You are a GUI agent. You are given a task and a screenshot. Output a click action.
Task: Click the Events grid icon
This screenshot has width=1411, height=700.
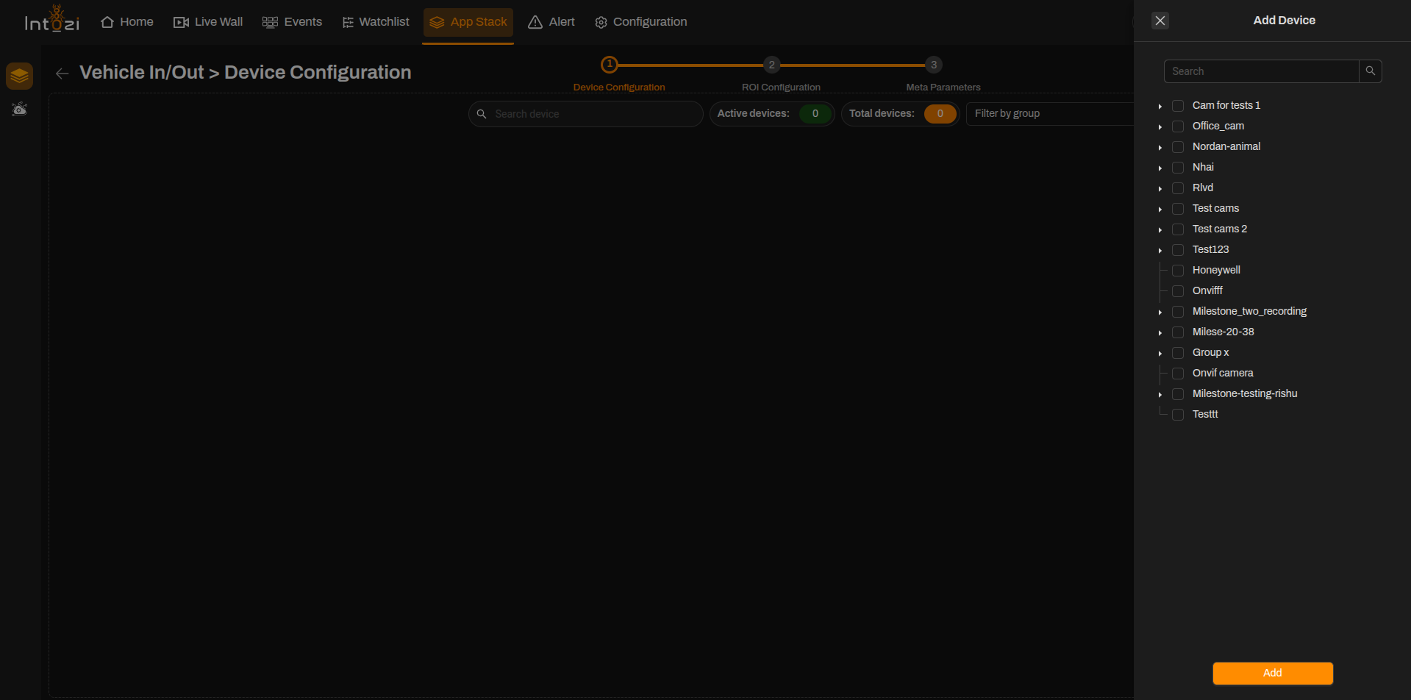(x=270, y=22)
